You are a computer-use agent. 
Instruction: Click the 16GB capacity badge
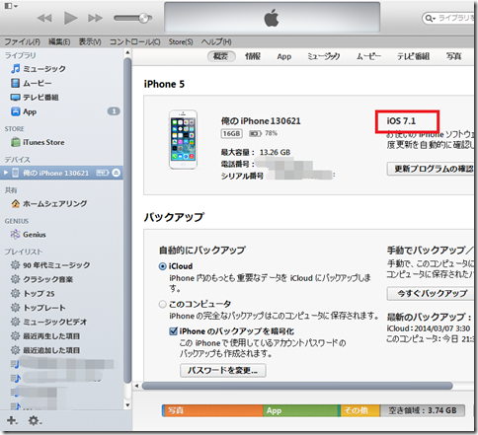pyautogui.click(x=231, y=133)
